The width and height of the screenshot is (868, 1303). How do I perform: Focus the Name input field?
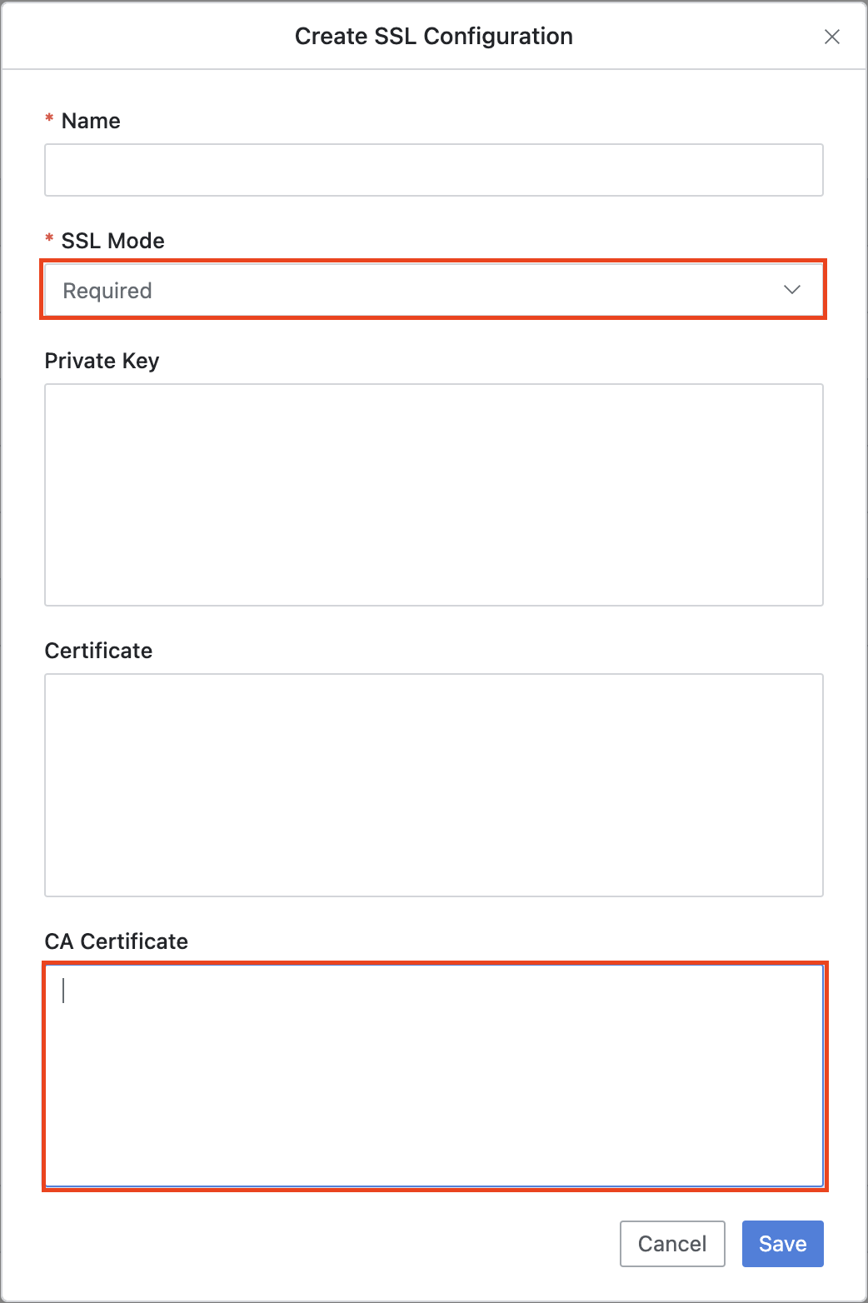coord(434,170)
